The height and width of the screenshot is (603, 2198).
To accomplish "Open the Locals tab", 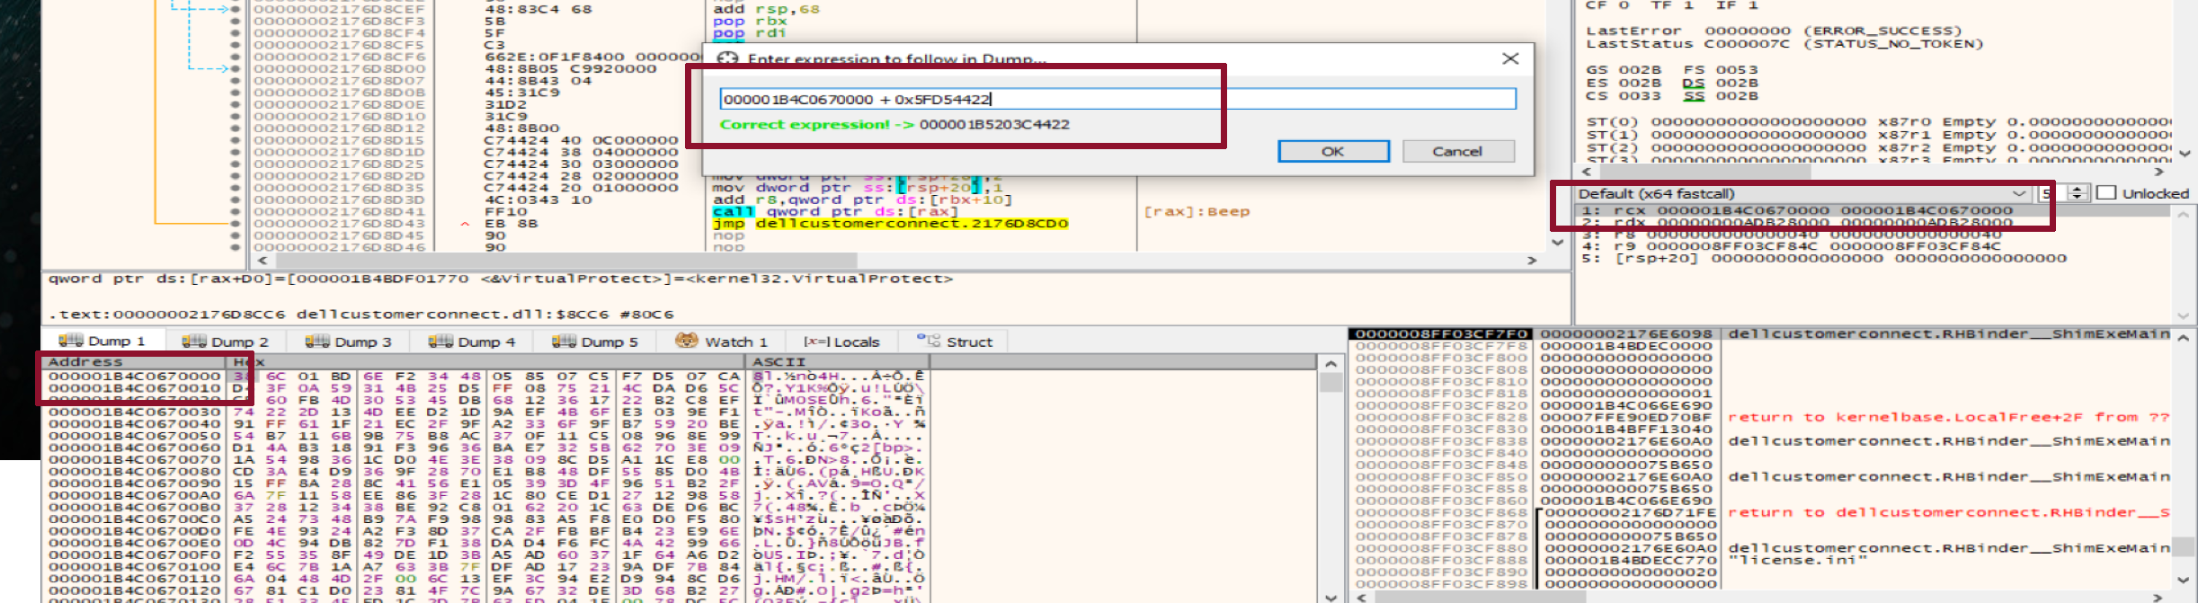I will point(841,341).
